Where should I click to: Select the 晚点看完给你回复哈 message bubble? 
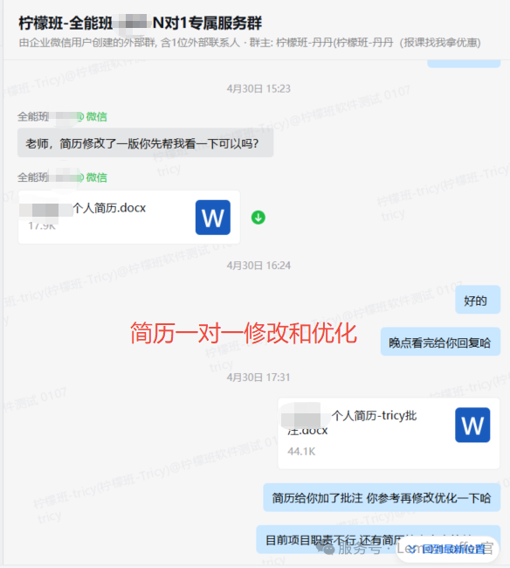[440, 342]
